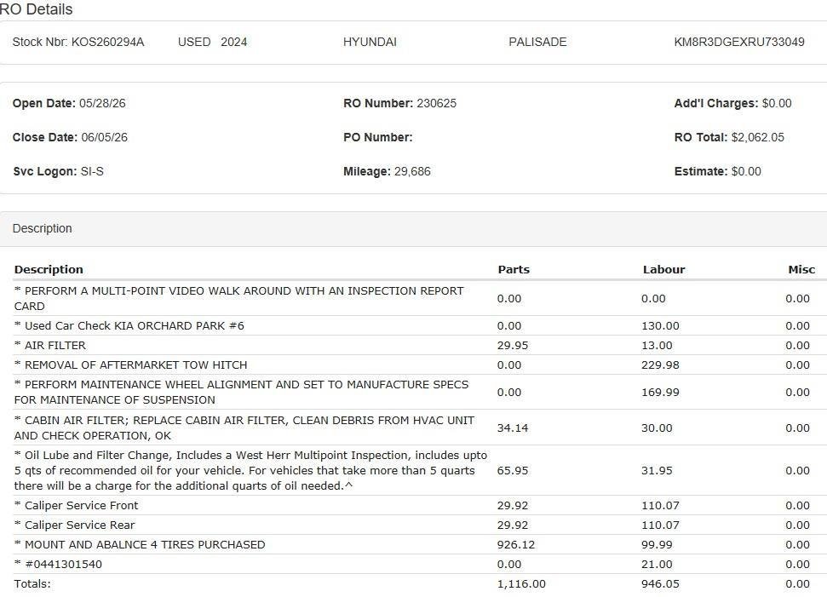Select Open Date 05/28/26
Image resolution: width=827 pixels, height=597 pixels.
[69, 103]
